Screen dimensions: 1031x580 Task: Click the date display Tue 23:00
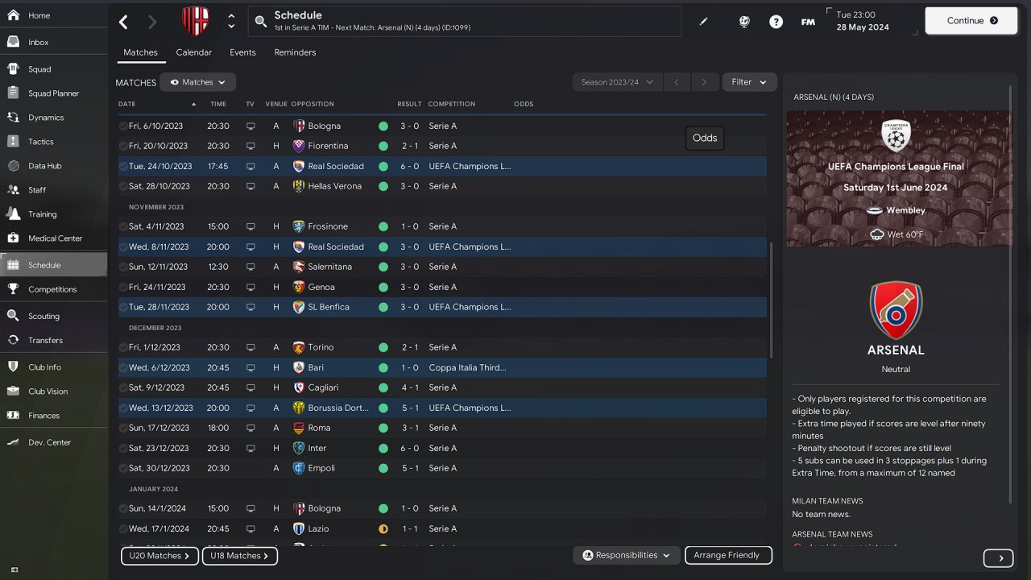(x=855, y=14)
